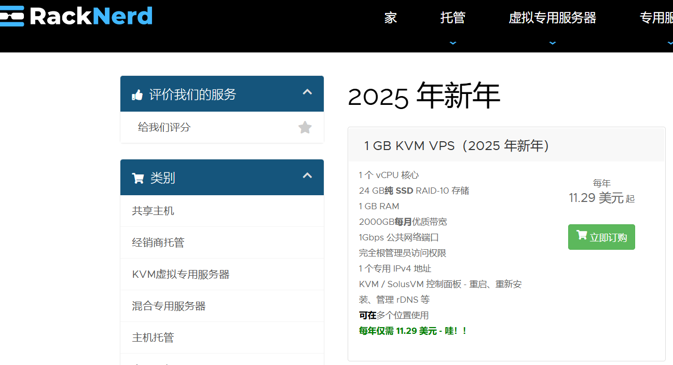Expand the 虚拟专用服务器 dropdown menu

(x=552, y=18)
